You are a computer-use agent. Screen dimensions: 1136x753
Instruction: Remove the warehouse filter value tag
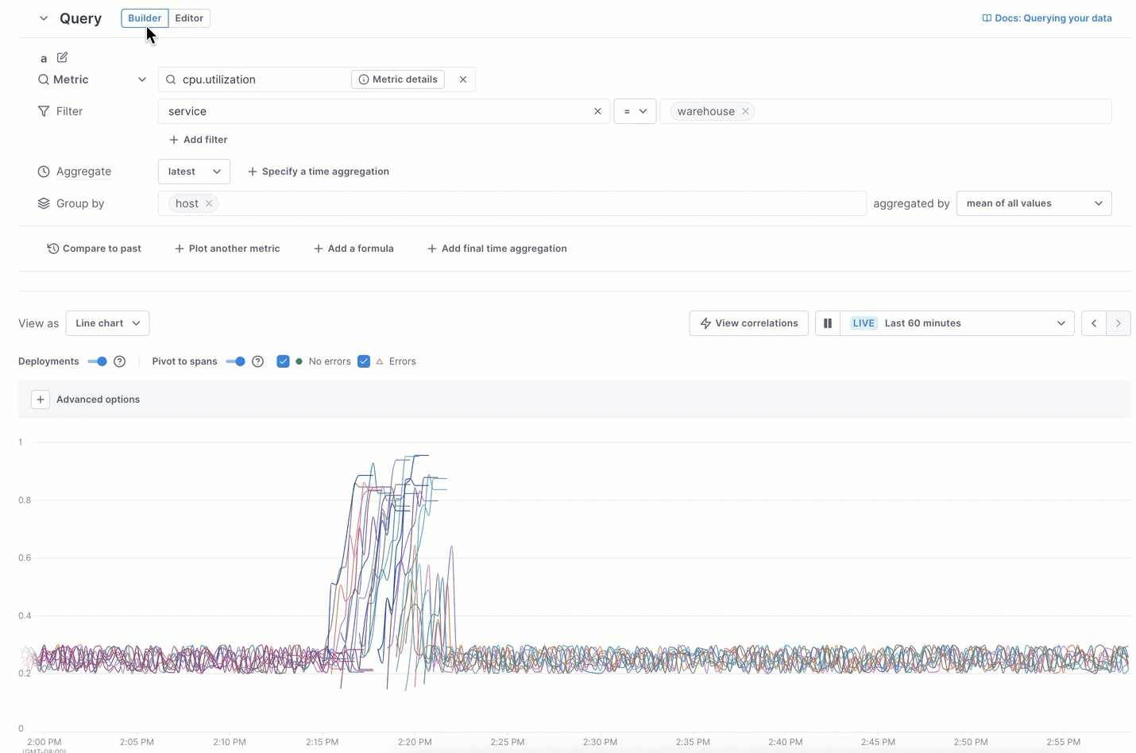point(745,111)
